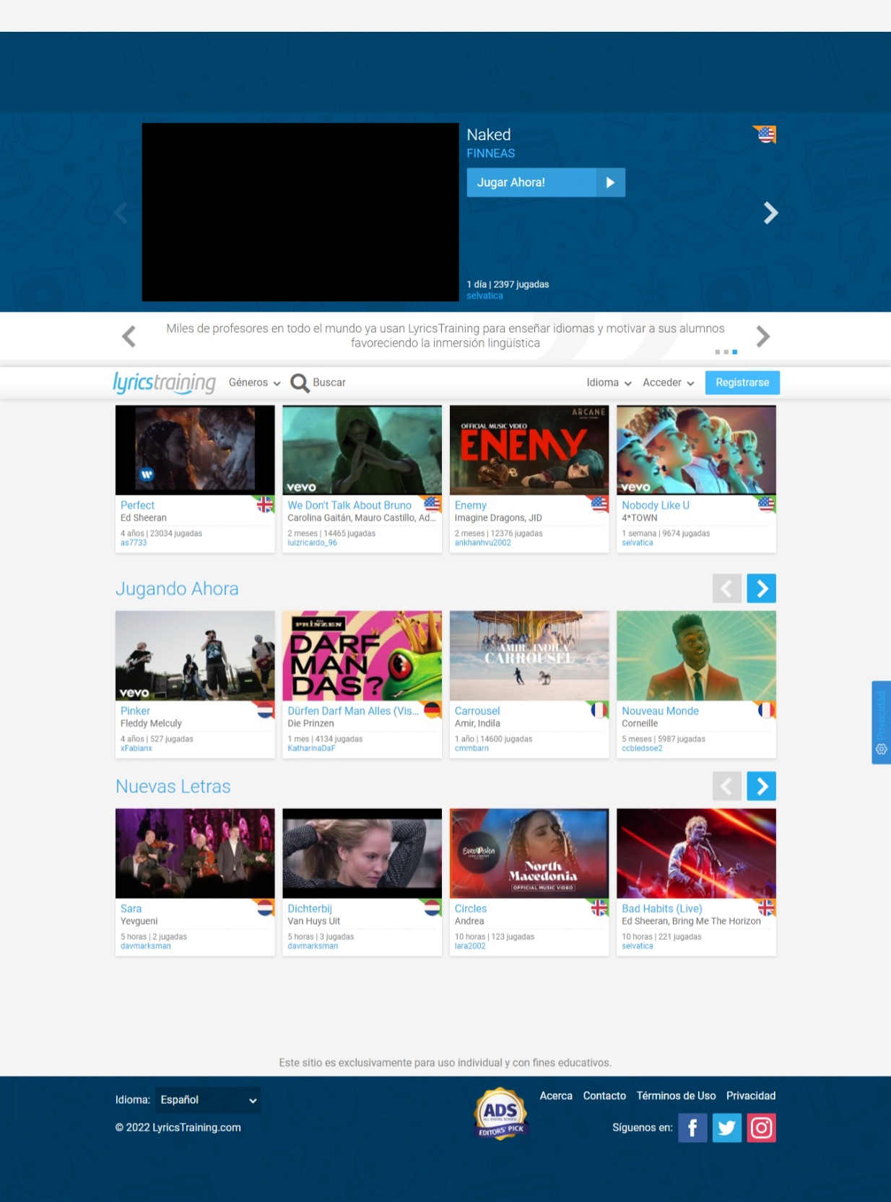Move Jugando Ahora carousel backward
891x1202 pixels.
(727, 589)
